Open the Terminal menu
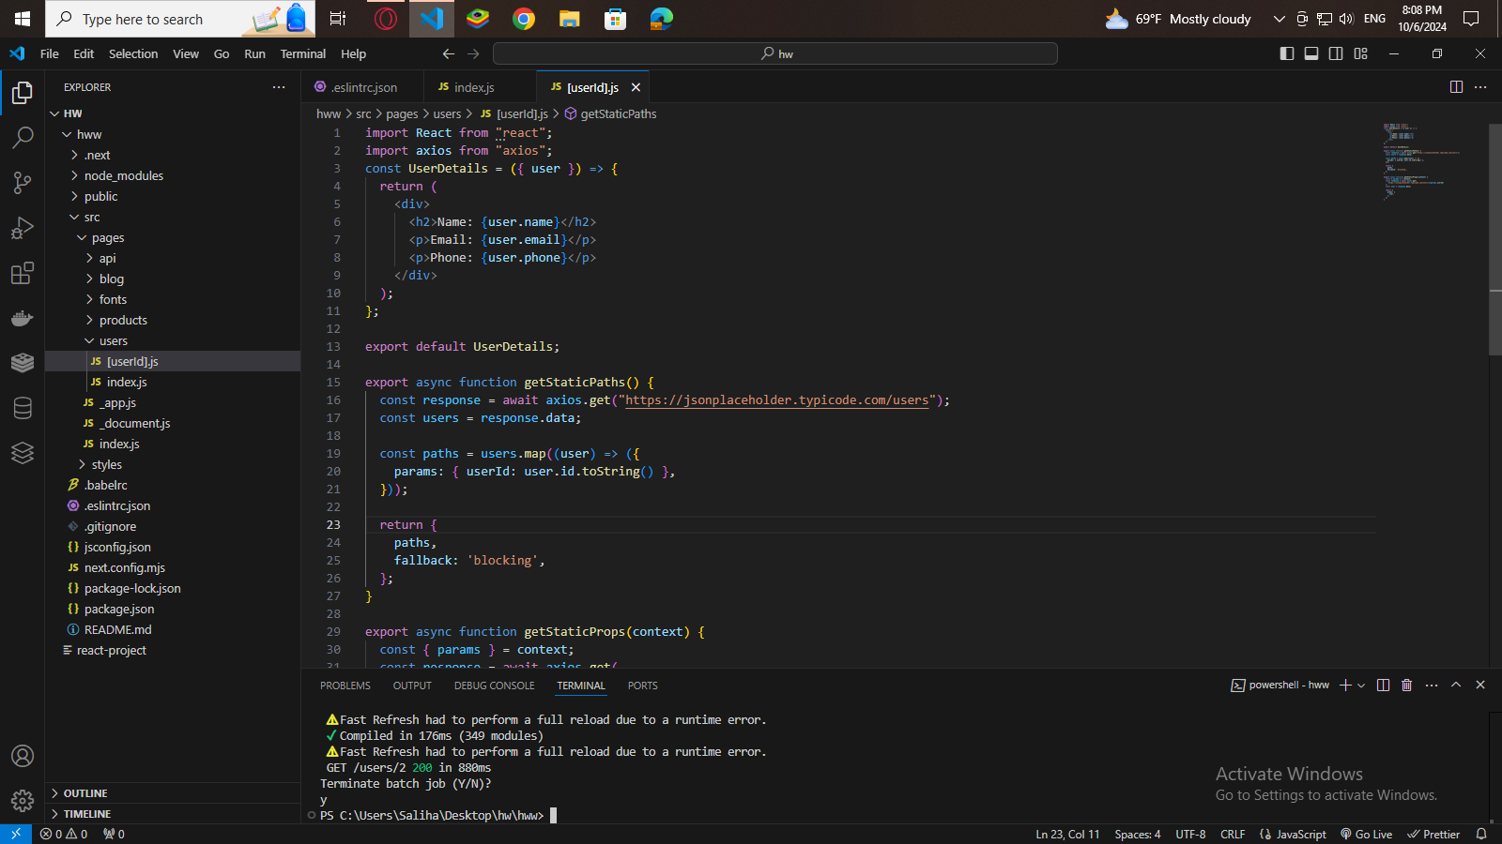 pos(302,53)
